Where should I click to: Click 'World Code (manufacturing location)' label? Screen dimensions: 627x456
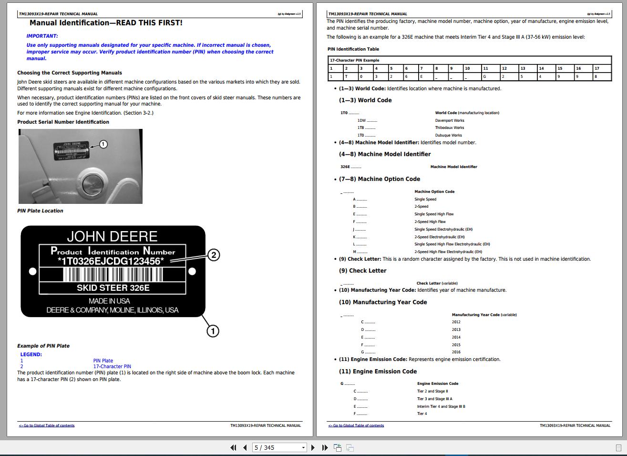point(467,113)
